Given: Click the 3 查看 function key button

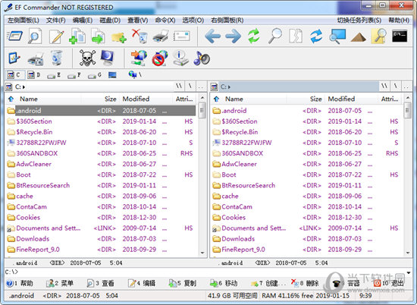Looking at the screenshot, I should click(101, 283).
